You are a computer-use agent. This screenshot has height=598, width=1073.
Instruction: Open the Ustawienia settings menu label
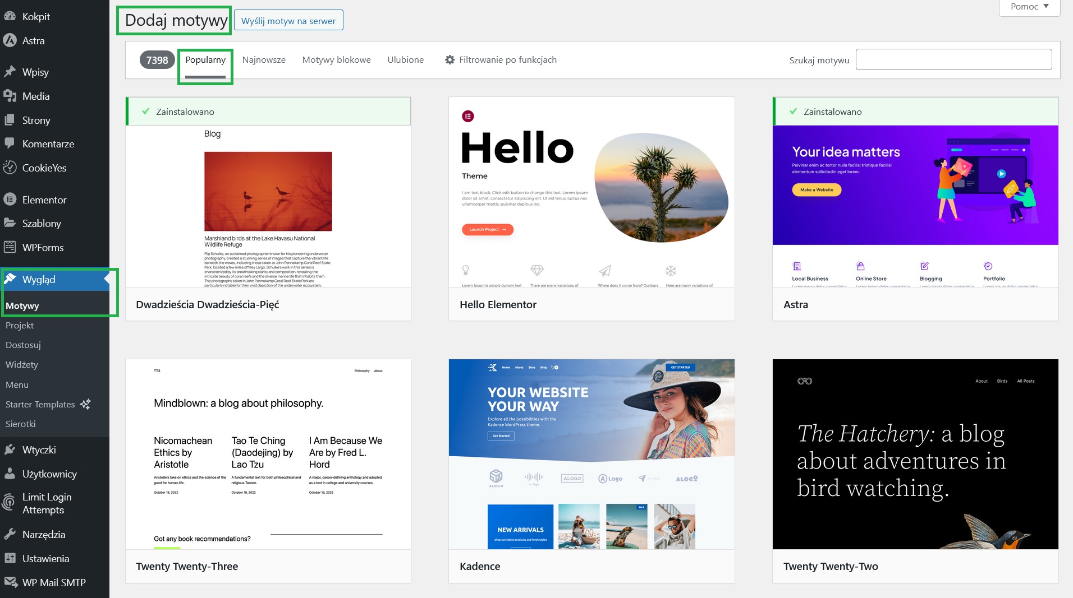[46, 558]
